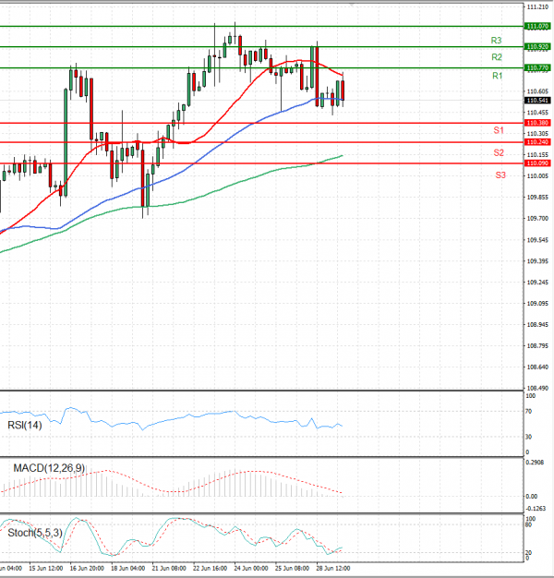The width and height of the screenshot is (554, 578).
Task: Click the 108.640 price axis value
Action: click(x=537, y=367)
